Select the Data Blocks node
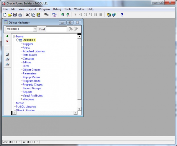 (30, 55)
